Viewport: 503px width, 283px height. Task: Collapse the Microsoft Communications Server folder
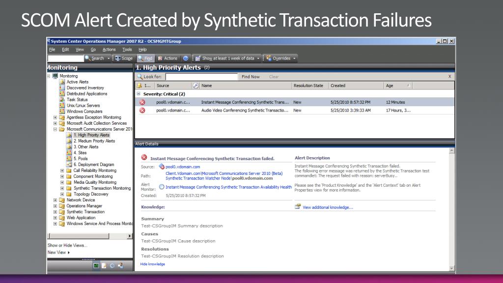tap(55, 129)
